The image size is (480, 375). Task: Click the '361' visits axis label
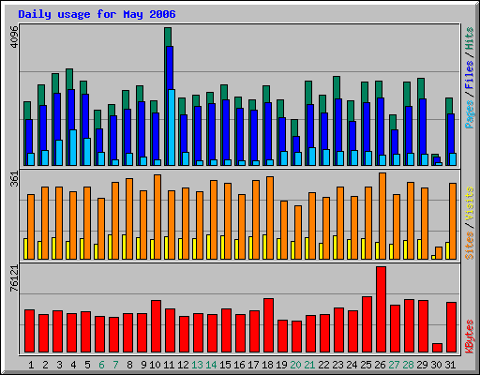[x=14, y=179]
